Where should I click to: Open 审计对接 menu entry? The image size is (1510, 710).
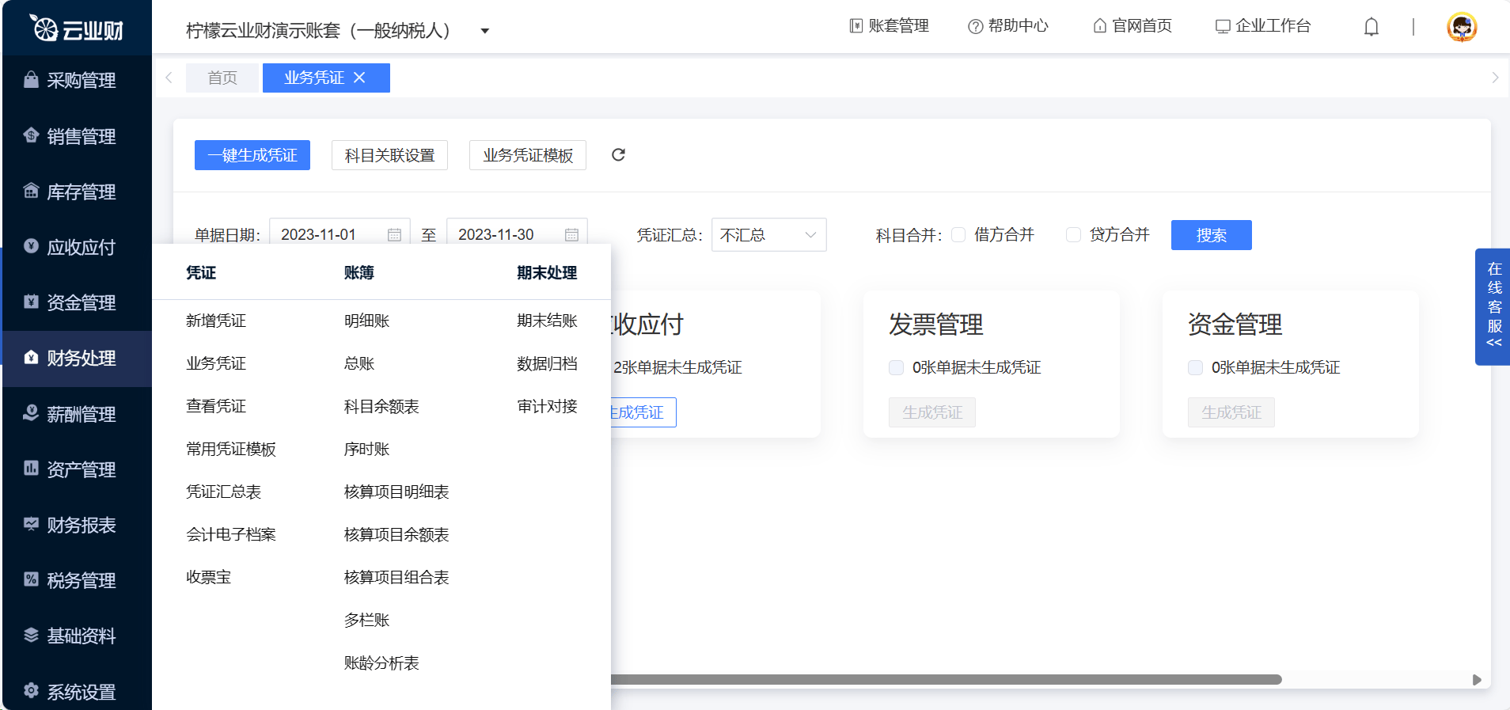(547, 406)
